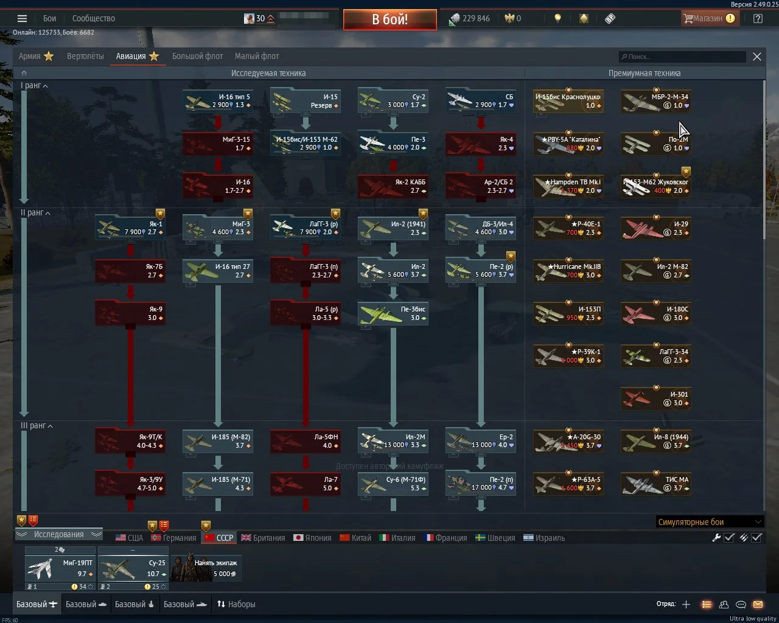The height and width of the screenshot is (623, 779).
Task: Select the Базовый aircraft preset
Action: point(37,604)
